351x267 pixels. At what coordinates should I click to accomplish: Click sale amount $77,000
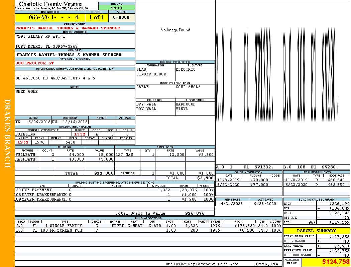[259, 185]
